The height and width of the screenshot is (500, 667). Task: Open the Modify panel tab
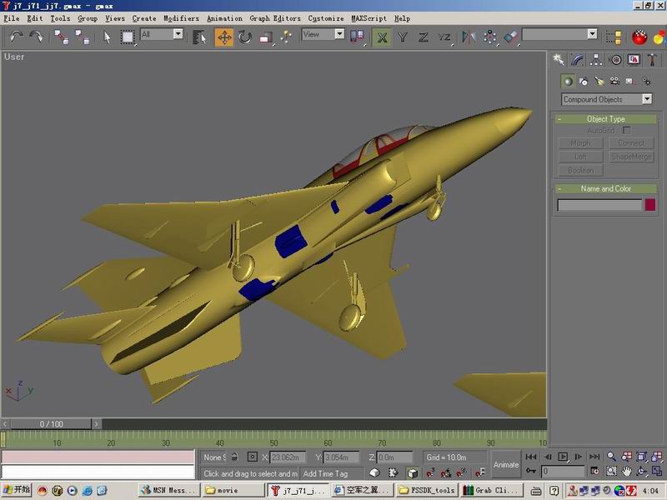coord(577,60)
